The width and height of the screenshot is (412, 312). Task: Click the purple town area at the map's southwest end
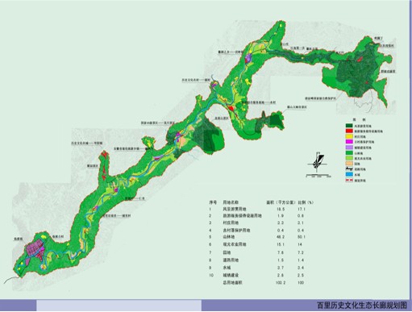pos(35,248)
